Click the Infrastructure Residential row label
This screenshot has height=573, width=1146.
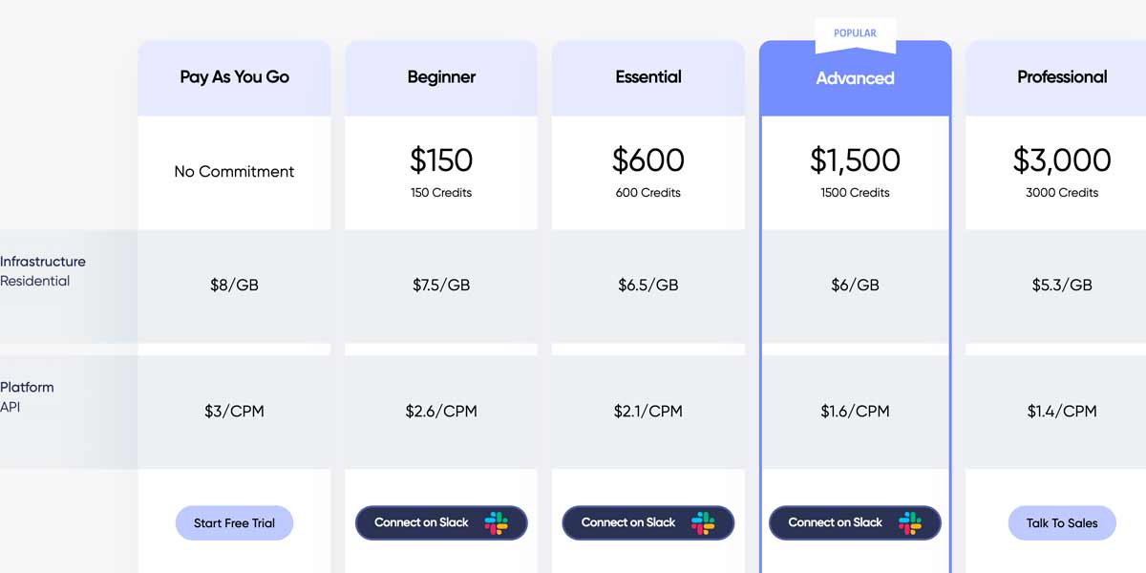[43, 271]
